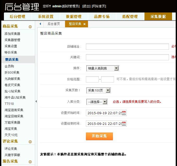Open 淘宝逛街采集 in sidebar

tap(14, 110)
